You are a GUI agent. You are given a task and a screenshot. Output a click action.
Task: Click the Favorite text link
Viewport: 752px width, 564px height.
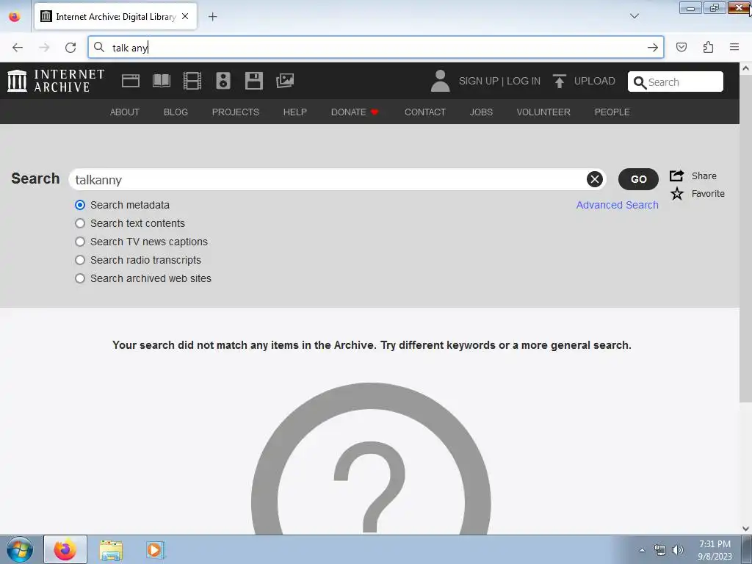pos(708,194)
